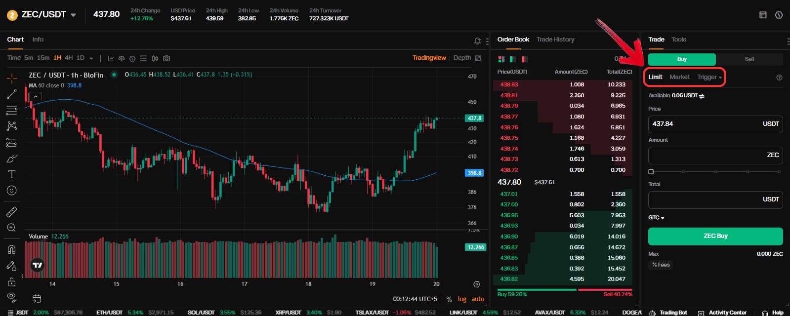Image resolution: width=790 pixels, height=316 pixels.
Task: Toggle percent scale on chart
Action: pyautogui.click(x=449, y=299)
